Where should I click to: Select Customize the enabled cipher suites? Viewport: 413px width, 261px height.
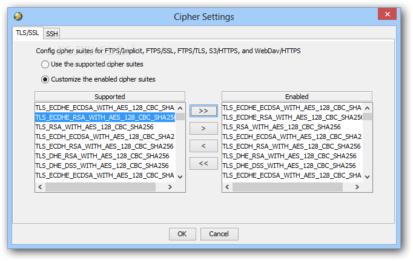pyautogui.click(x=98, y=79)
